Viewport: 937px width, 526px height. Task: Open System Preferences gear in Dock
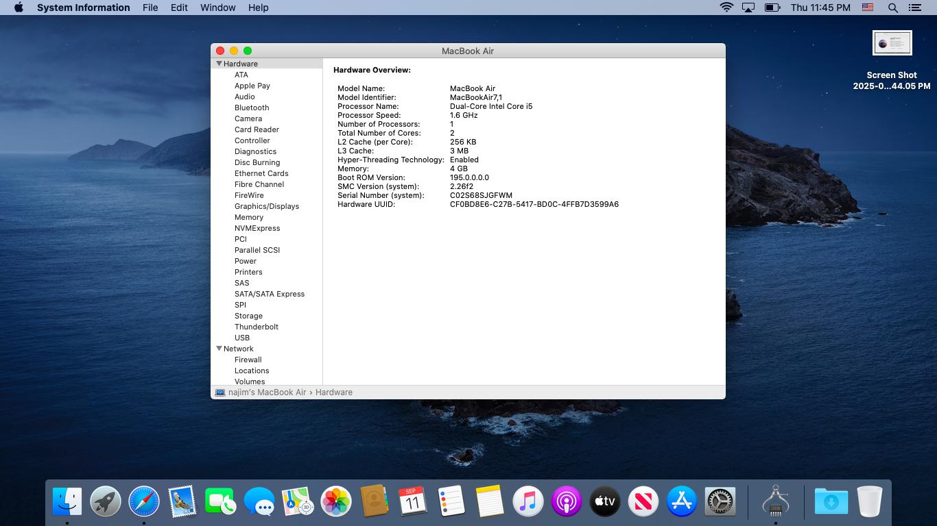tap(720, 502)
